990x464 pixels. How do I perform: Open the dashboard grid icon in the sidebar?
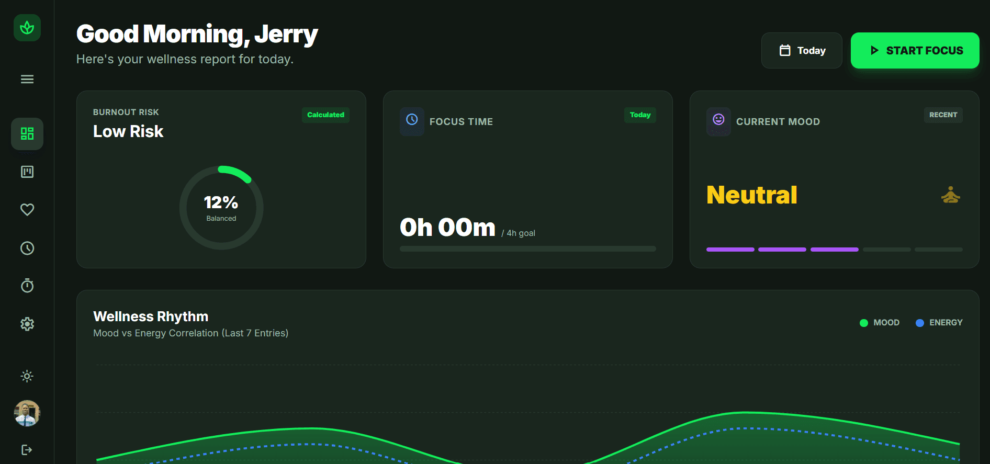coord(27,134)
